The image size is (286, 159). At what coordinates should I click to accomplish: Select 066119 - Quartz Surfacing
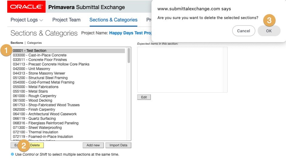coord(69,119)
